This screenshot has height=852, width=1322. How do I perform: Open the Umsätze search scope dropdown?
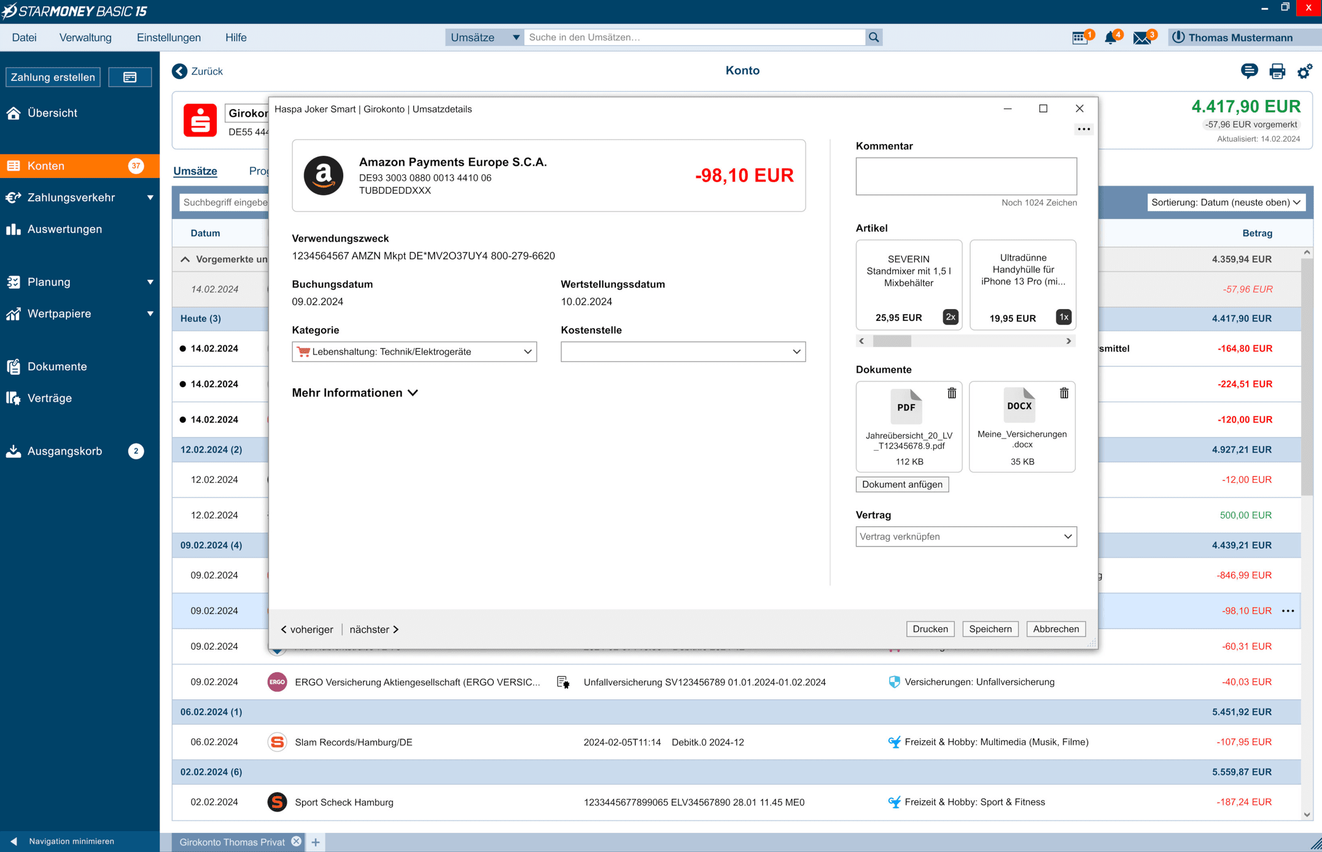[484, 37]
